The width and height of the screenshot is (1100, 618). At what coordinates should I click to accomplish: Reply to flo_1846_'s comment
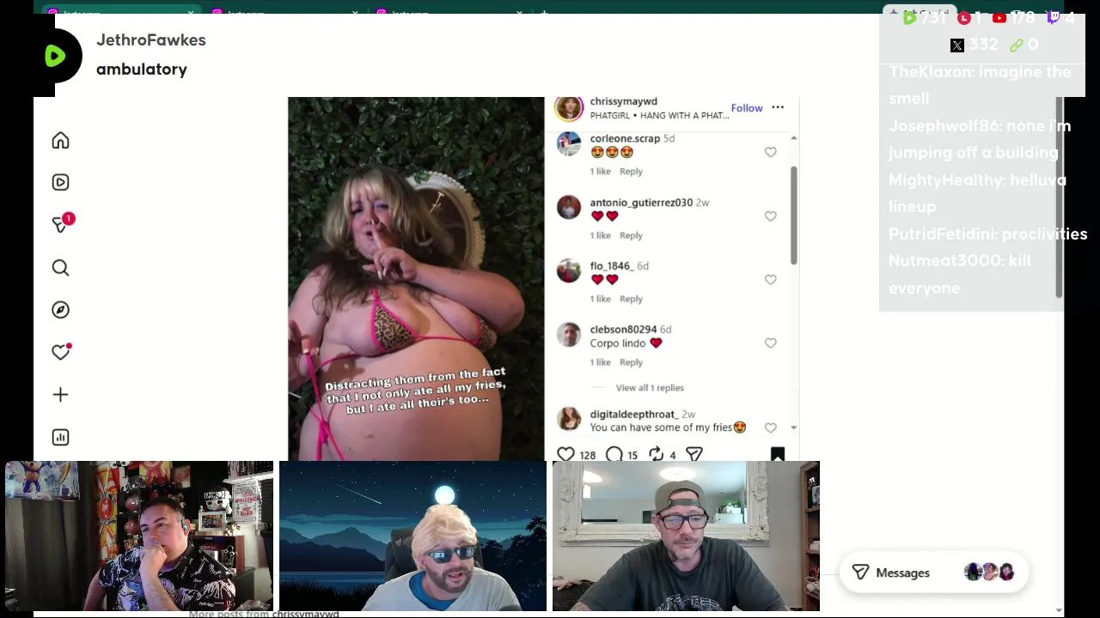pyautogui.click(x=631, y=299)
